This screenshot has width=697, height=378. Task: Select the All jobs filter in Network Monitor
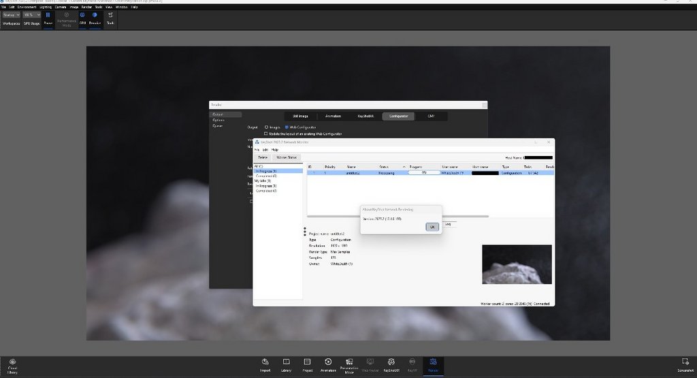pos(258,166)
